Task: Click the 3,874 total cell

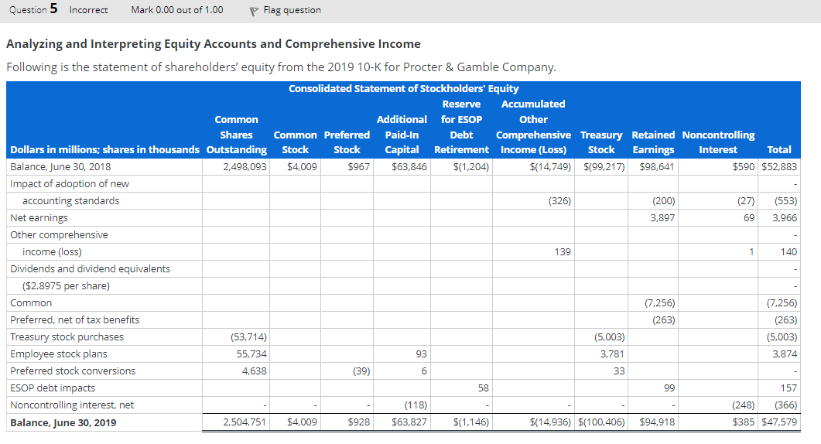Action: click(778, 354)
